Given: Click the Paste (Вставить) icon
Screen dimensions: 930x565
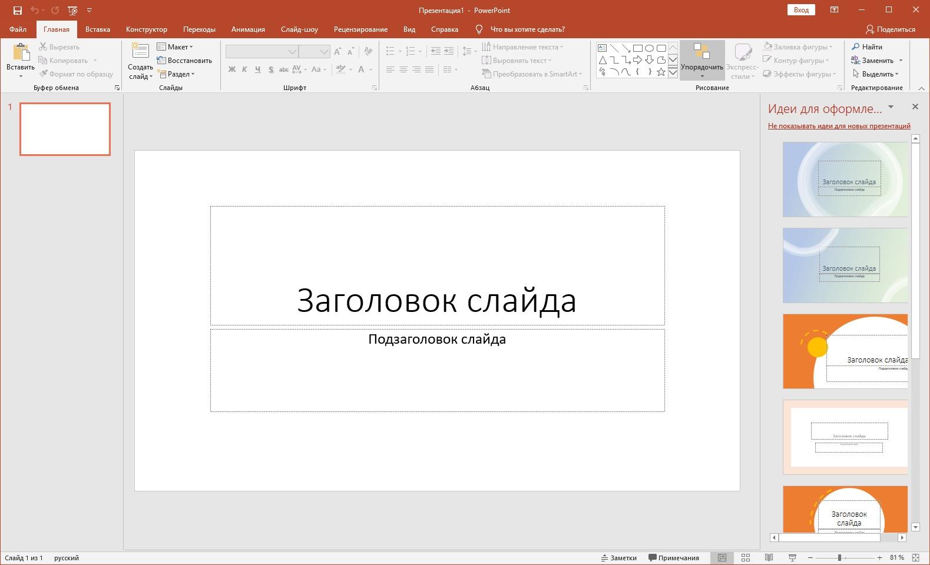Looking at the screenshot, I should coord(21,53).
